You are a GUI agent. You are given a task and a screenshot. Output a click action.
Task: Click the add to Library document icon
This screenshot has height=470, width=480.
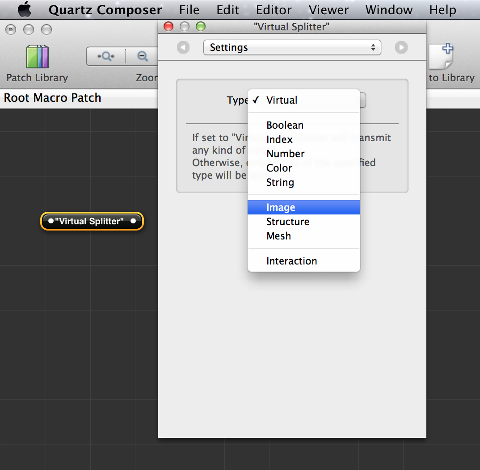point(441,57)
